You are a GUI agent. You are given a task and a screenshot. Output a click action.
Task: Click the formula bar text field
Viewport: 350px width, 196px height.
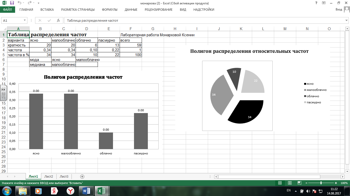(204, 20)
